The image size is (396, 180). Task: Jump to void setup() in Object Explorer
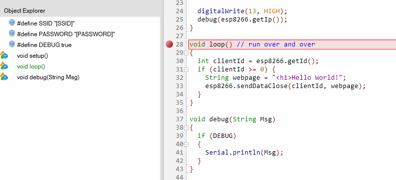(32, 56)
